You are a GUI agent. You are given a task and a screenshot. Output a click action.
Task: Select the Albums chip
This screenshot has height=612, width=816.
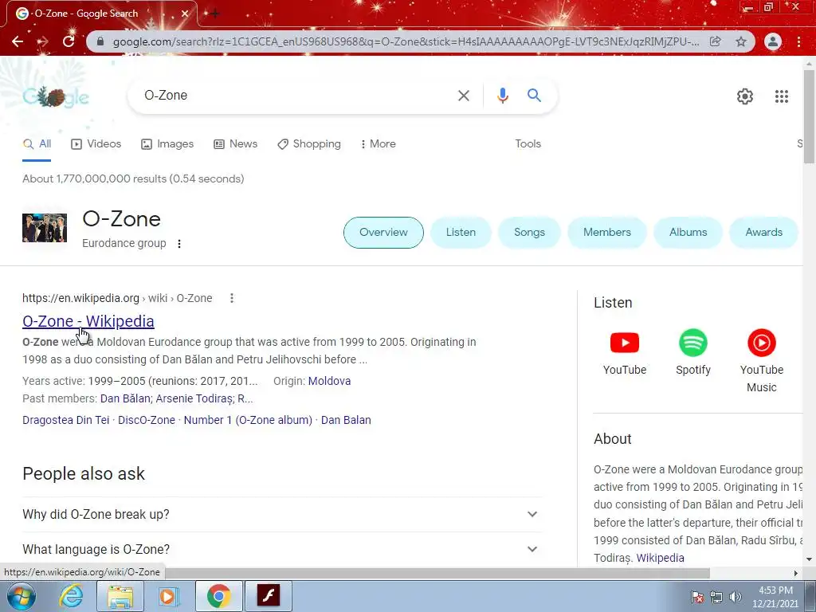click(x=688, y=232)
